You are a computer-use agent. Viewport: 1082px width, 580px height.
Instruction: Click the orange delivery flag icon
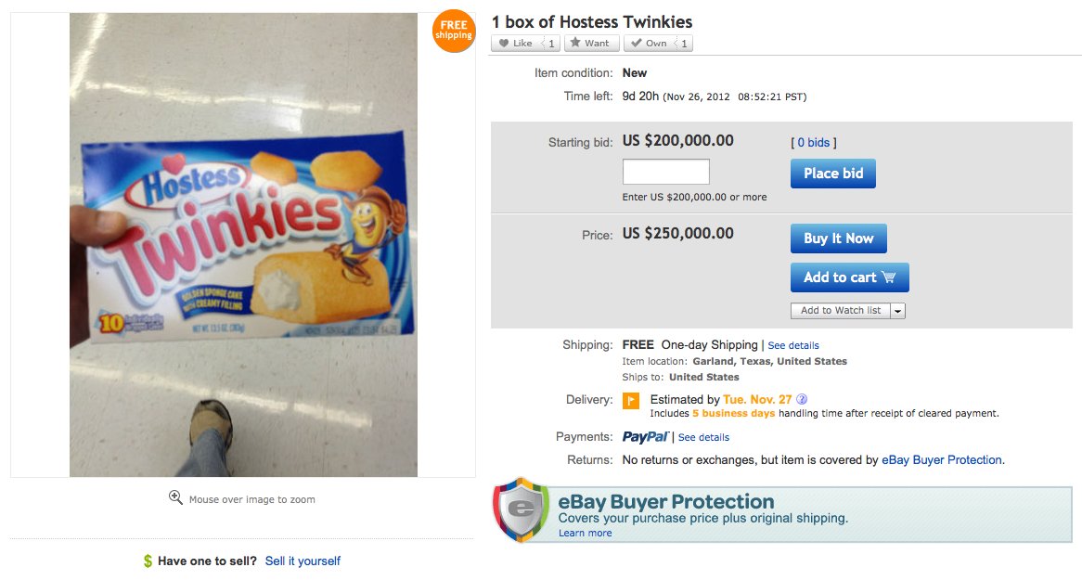click(630, 401)
